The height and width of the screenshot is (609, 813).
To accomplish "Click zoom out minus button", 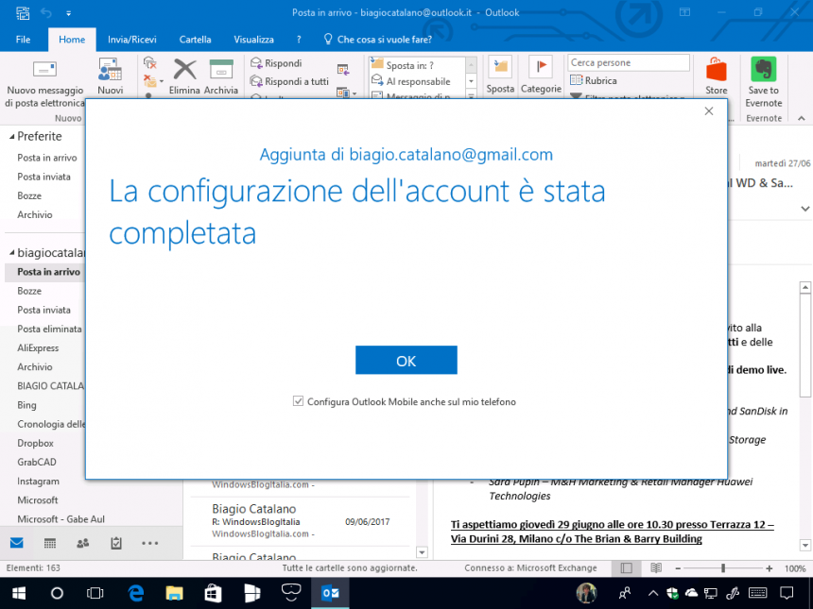I will (x=678, y=568).
